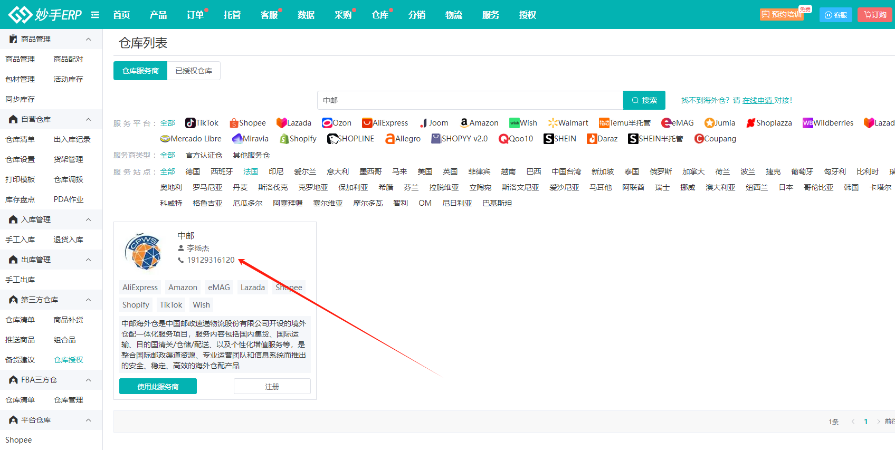
Task: Open the 在线申请 link
Action: pyautogui.click(x=757, y=100)
